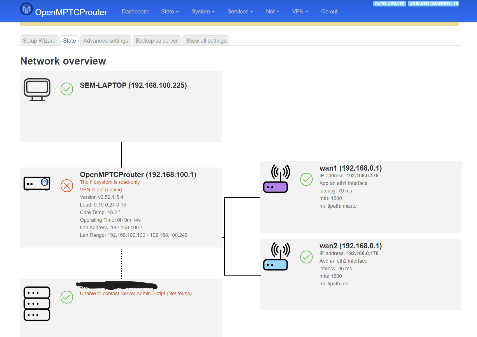The image size is (477, 337).
Task: Expand the System dropdown menu
Action: coord(203,12)
